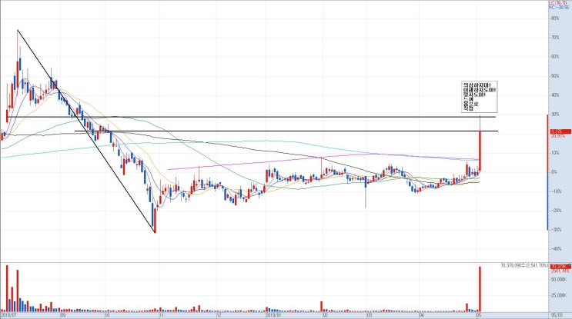Click the -10% label on the price axis
The width and height of the screenshot is (572, 319).
coord(555,191)
